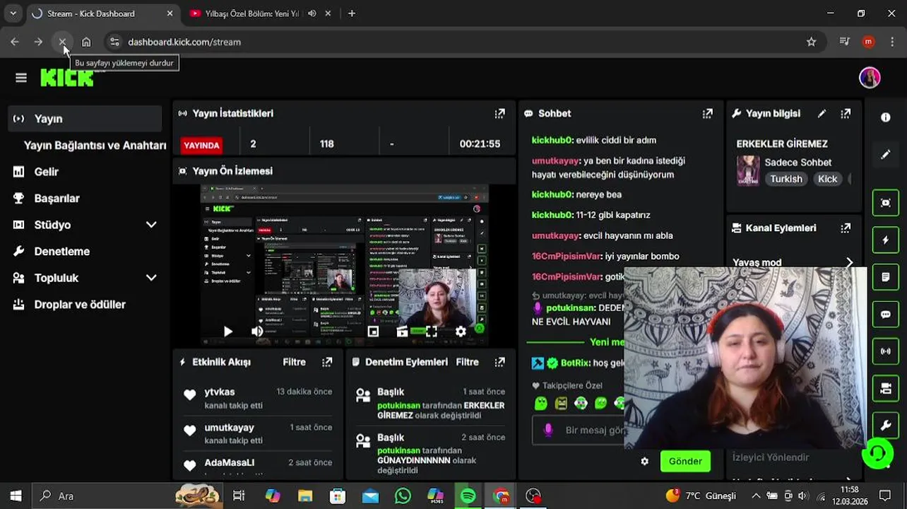
Task: Enable picture-in-picture on stream preview
Action: coord(373,331)
